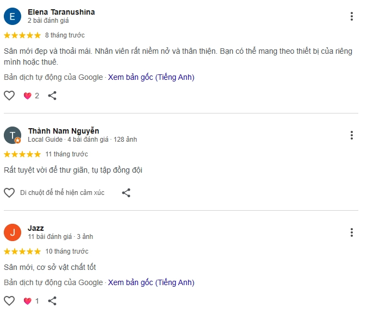Viewport: 367px width, 309px height.
Task: Click the orange Jazz profile avatar
Action: pos(13,232)
